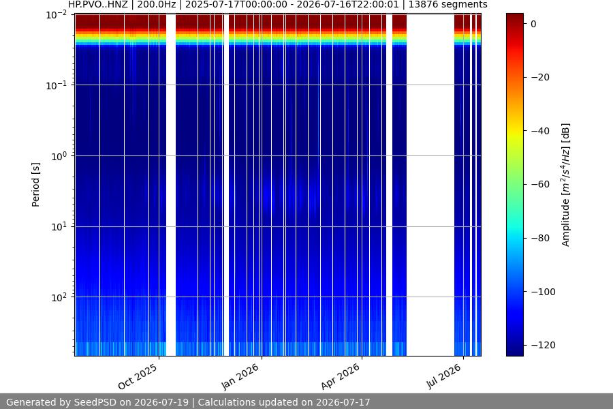Click the colorbar −20 tick label
The image size is (613, 409).
tap(540, 78)
